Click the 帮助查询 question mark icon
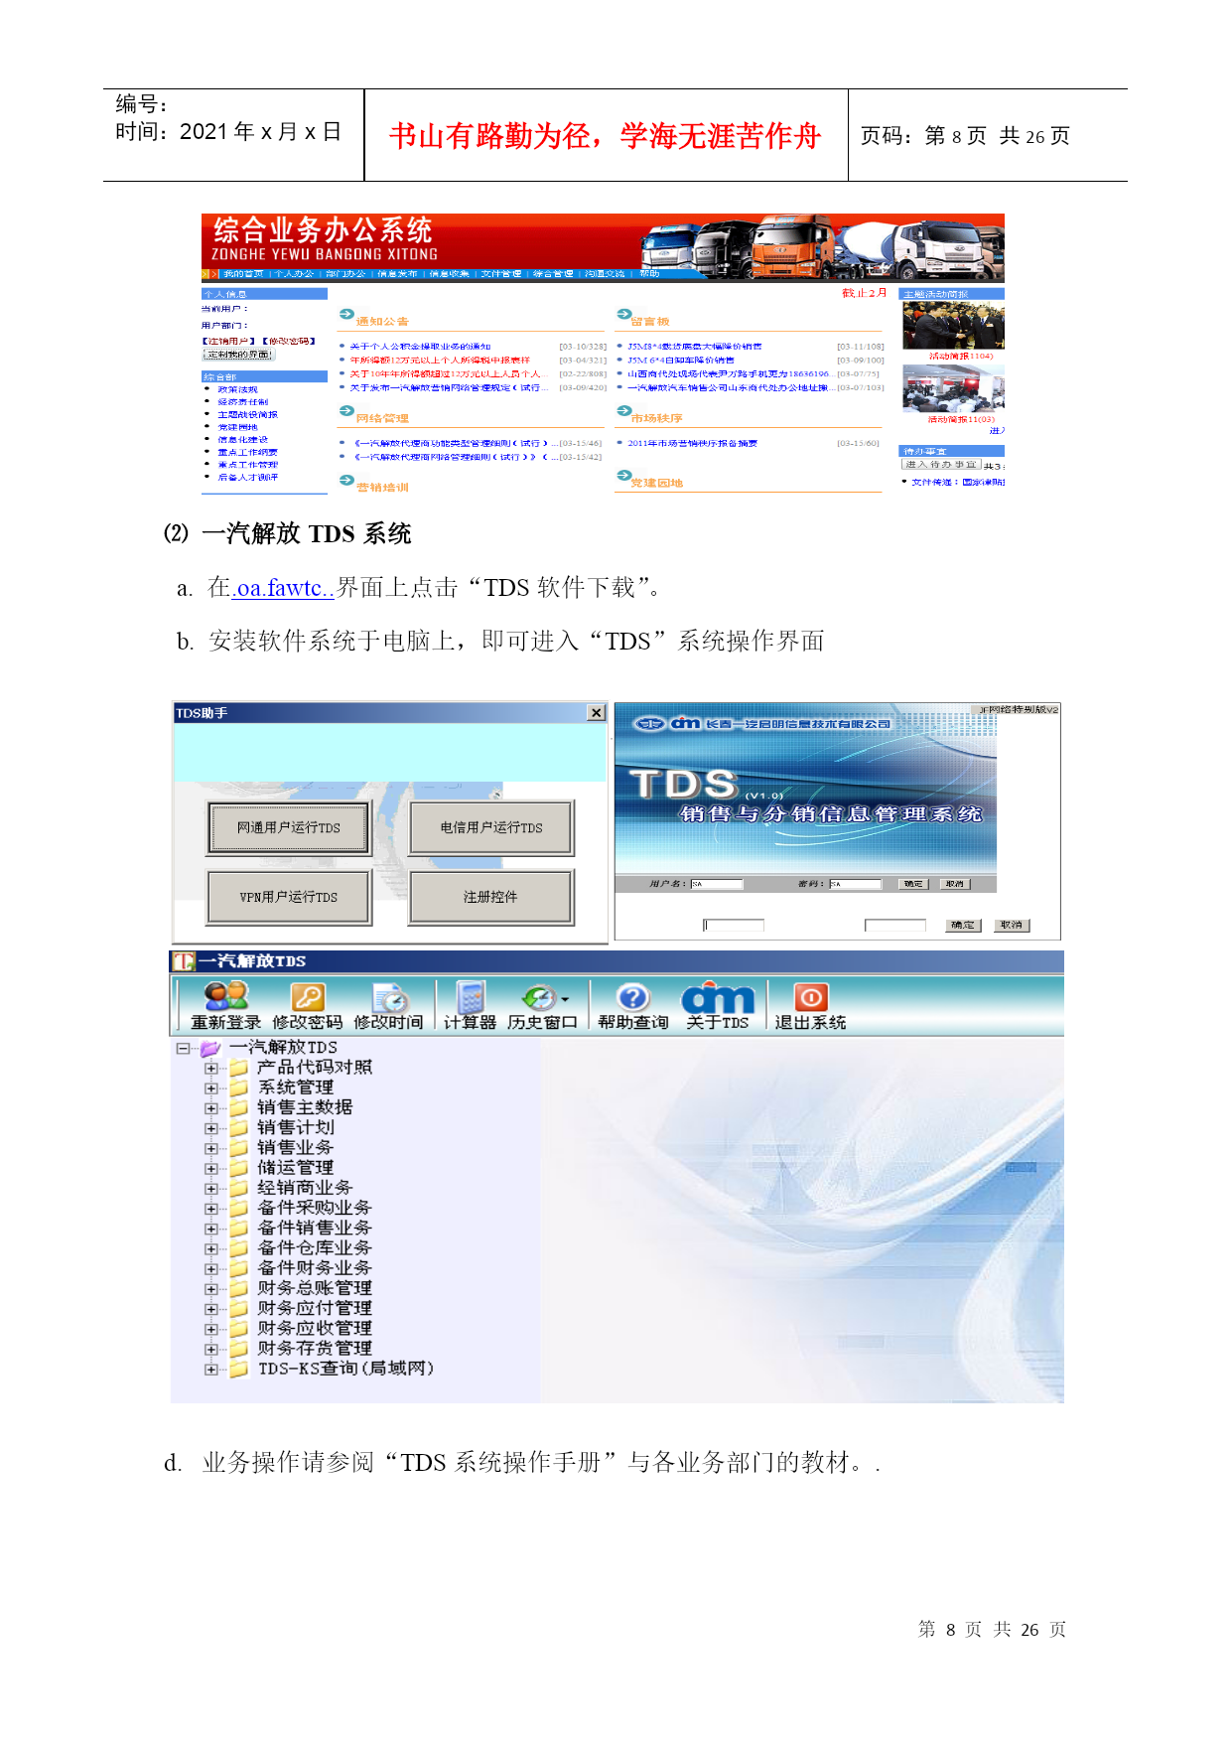This screenshot has height=1742, width=1232. (x=633, y=997)
